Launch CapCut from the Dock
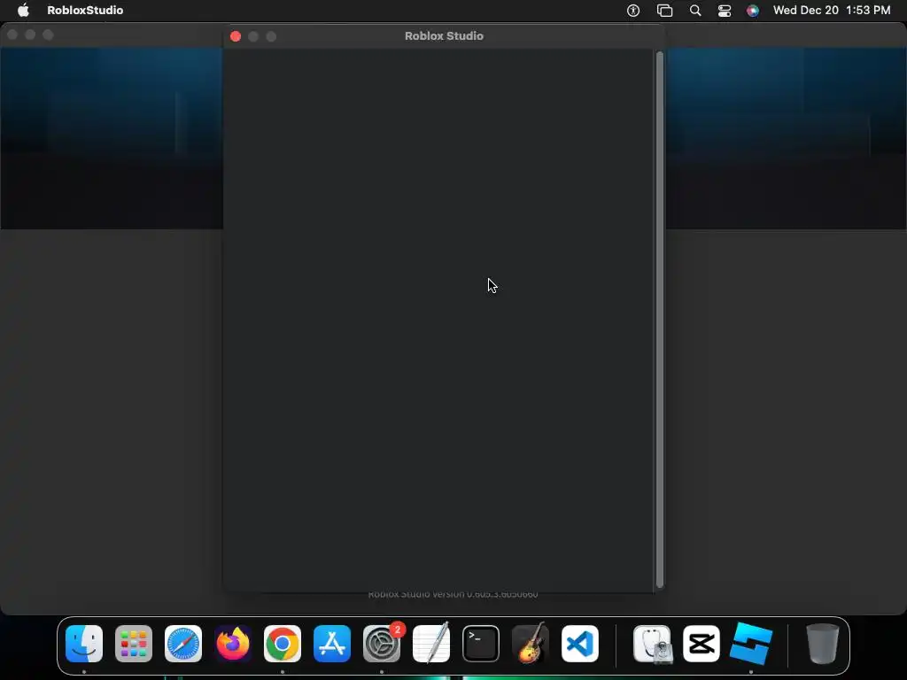This screenshot has height=680, width=907. point(702,643)
